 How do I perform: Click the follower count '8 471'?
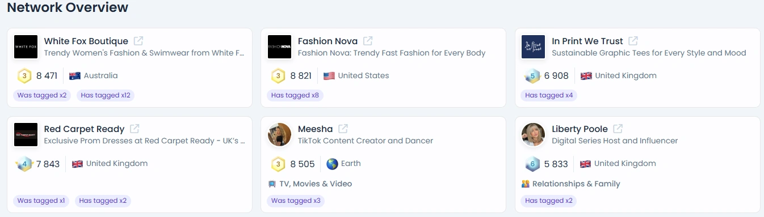47,75
